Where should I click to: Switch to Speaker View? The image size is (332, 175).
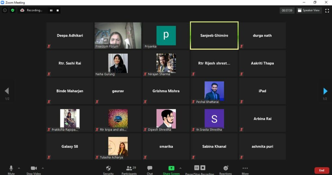[x=309, y=10]
